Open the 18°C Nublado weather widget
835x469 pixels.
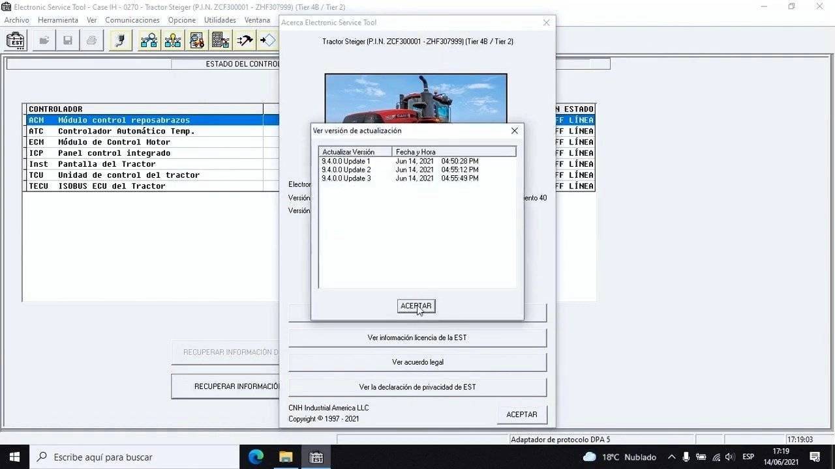point(619,457)
